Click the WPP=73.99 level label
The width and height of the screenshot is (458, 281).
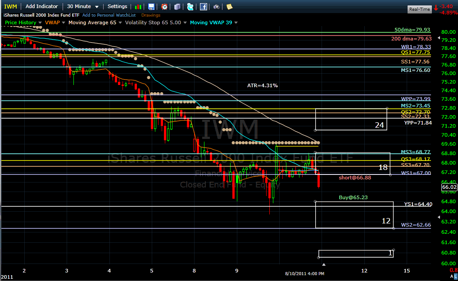pyautogui.click(x=416, y=99)
